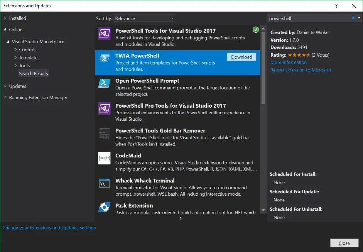Click the PowerShell Tools for Visual Studio 2017 icon
The image size is (363, 252).
[x=104, y=34]
